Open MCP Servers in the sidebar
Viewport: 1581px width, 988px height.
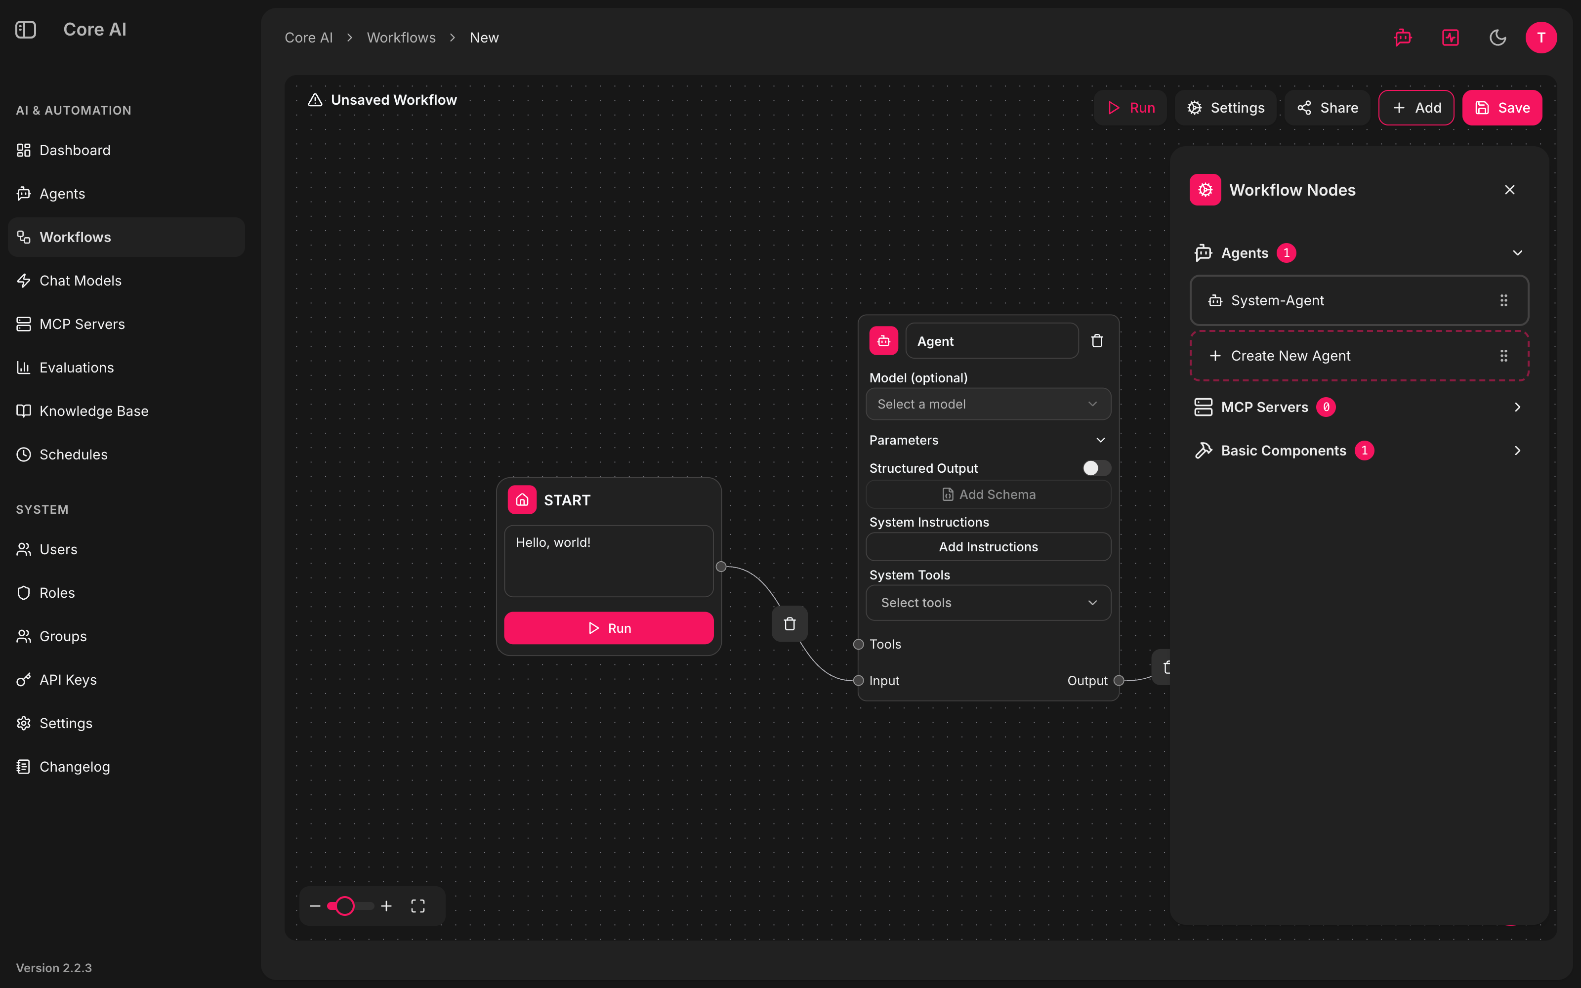pyautogui.click(x=126, y=324)
